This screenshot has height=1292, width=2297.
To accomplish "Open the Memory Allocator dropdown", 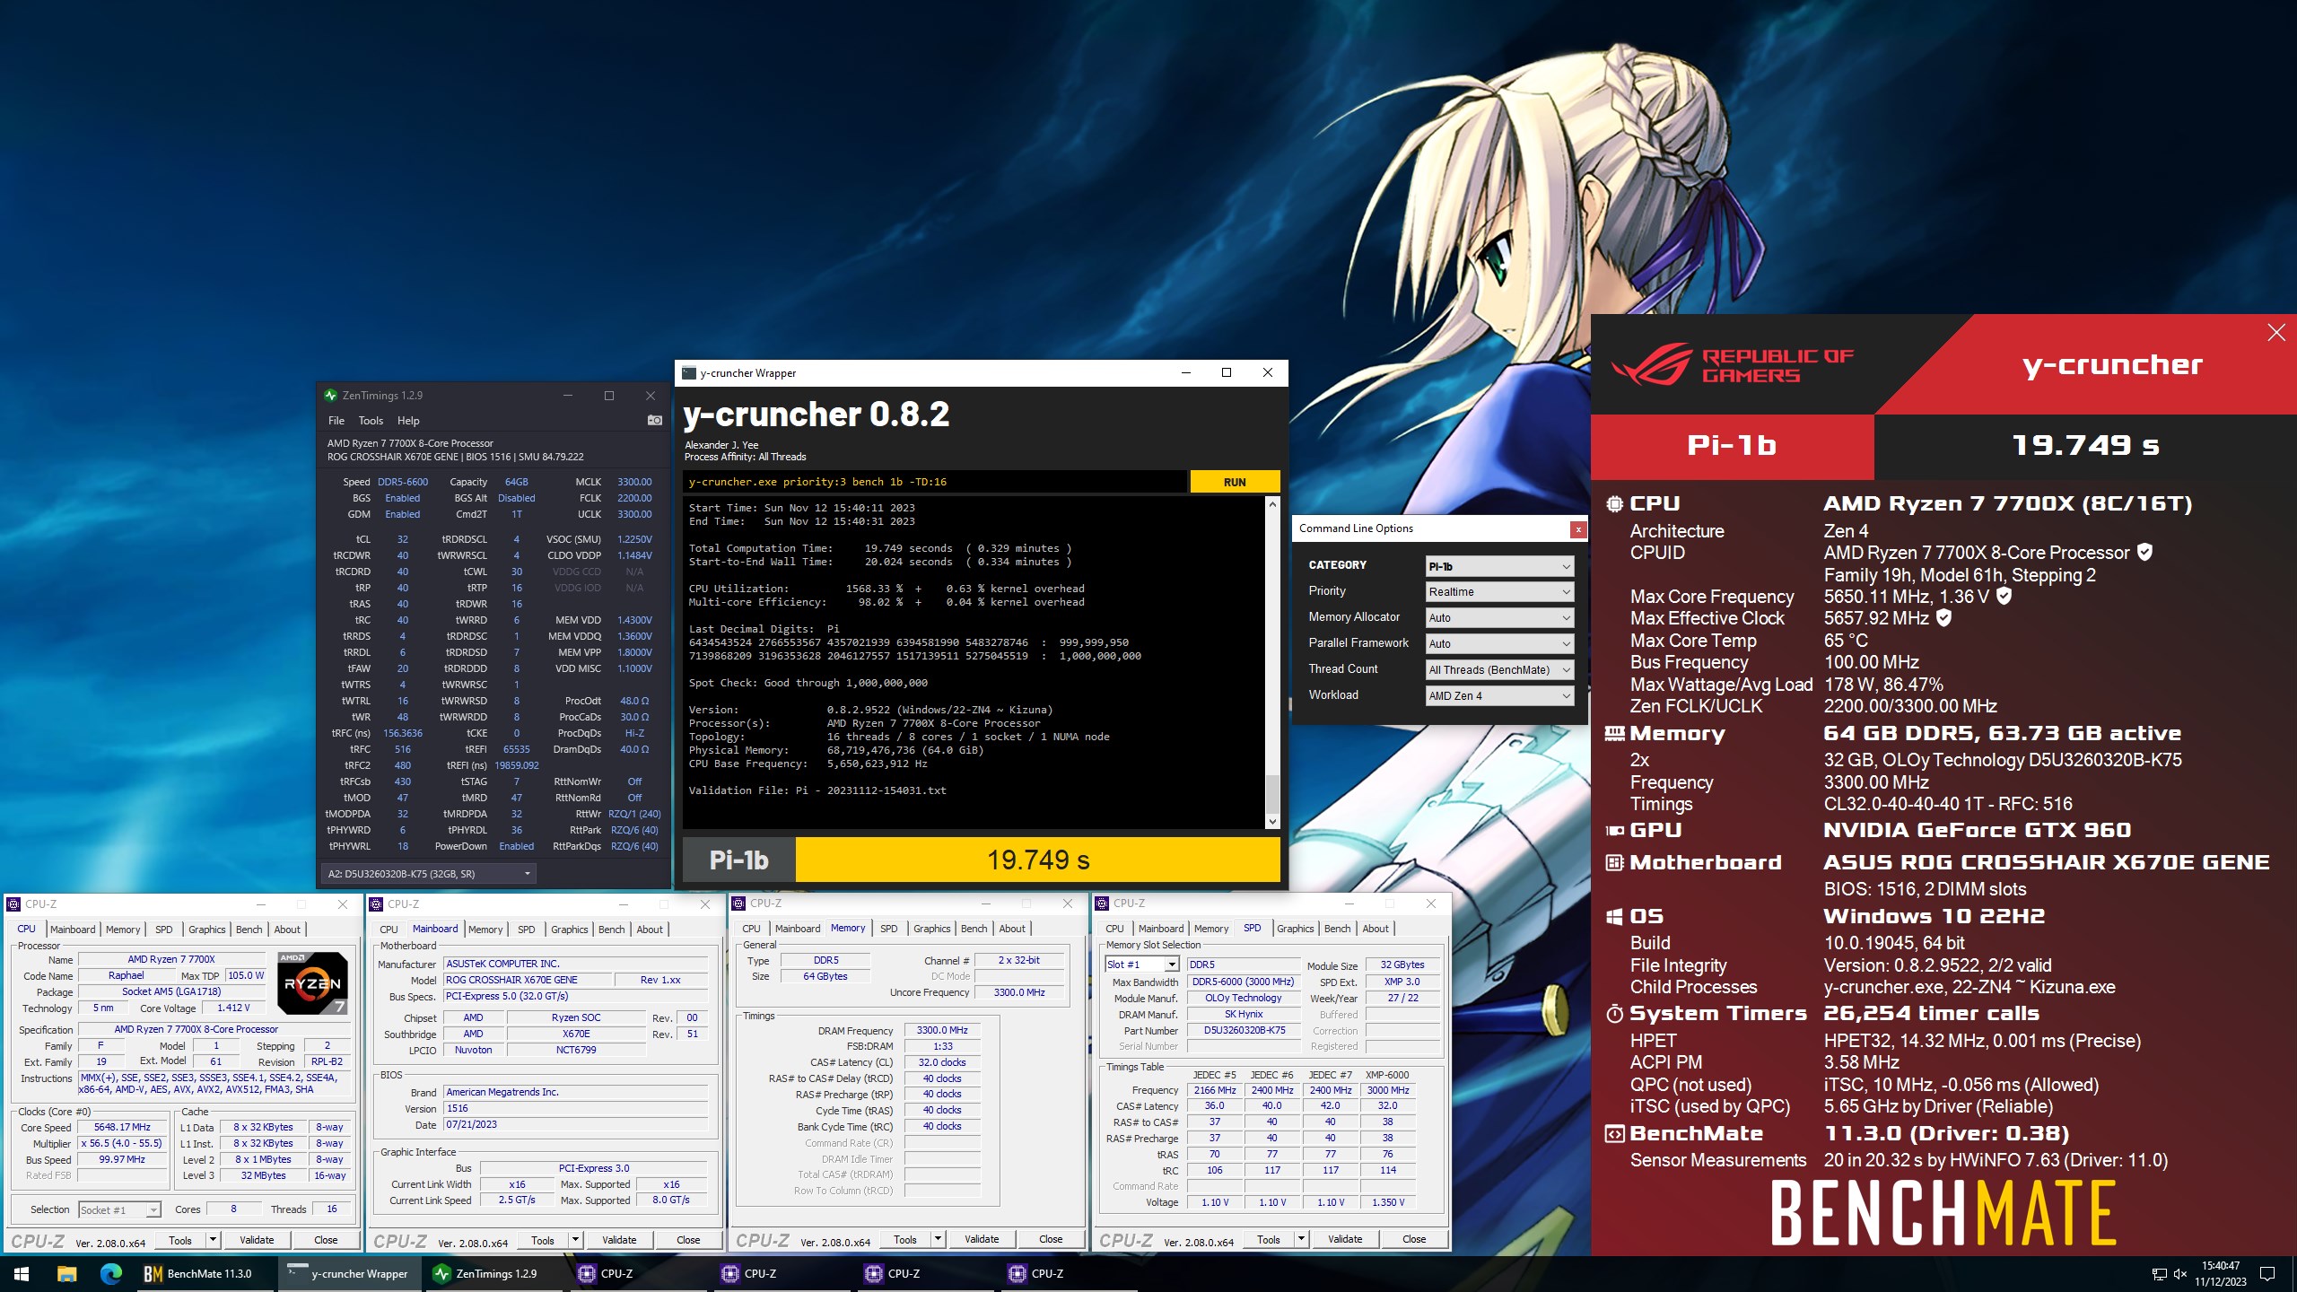I will (x=1500, y=618).
